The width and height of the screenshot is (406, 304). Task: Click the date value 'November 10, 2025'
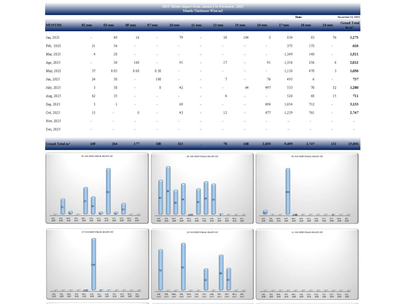(348, 17)
